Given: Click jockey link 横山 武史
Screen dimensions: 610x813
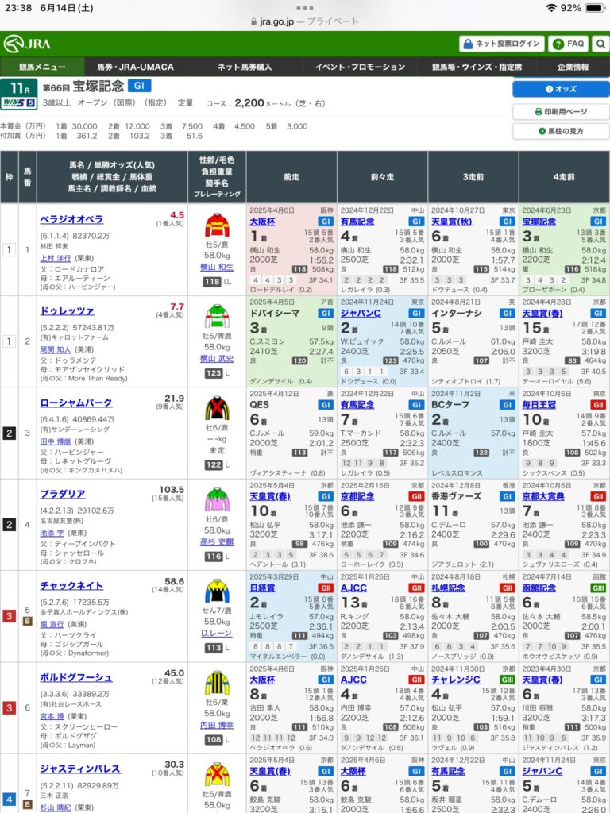Looking at the screenshot, I should (x=217, y=360).
